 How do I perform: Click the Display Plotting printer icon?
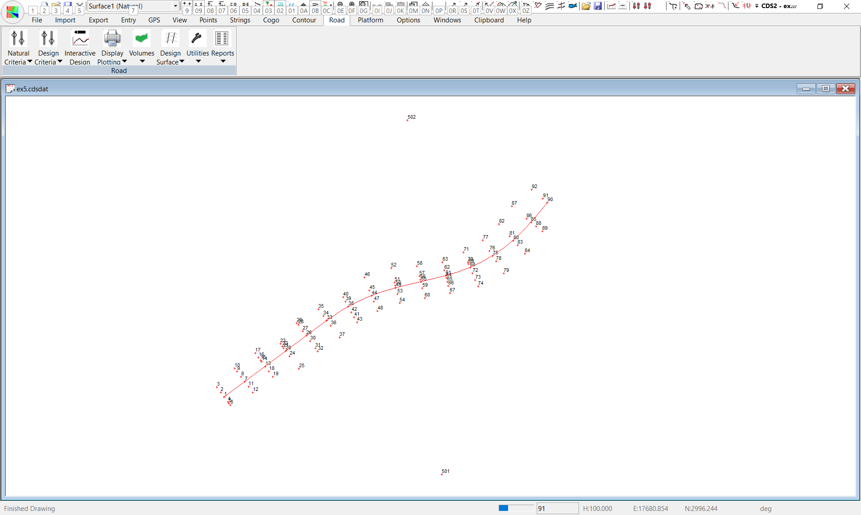coord(112,39)
